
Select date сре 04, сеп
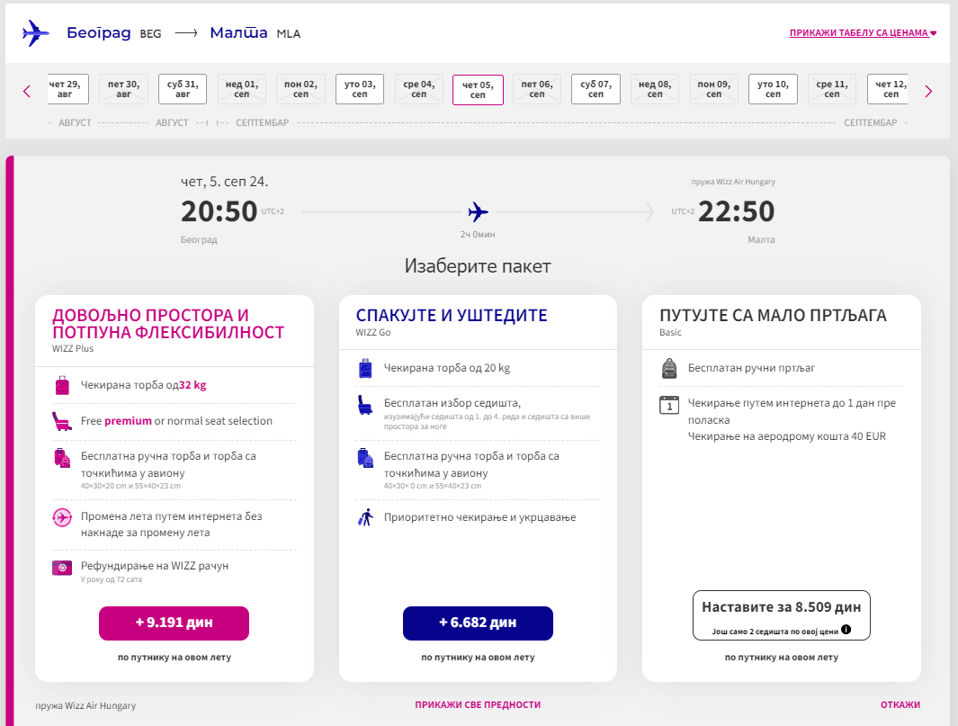tap(419, 89)
